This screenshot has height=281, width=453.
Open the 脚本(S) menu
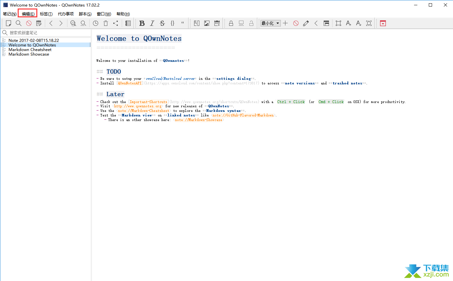85,14
